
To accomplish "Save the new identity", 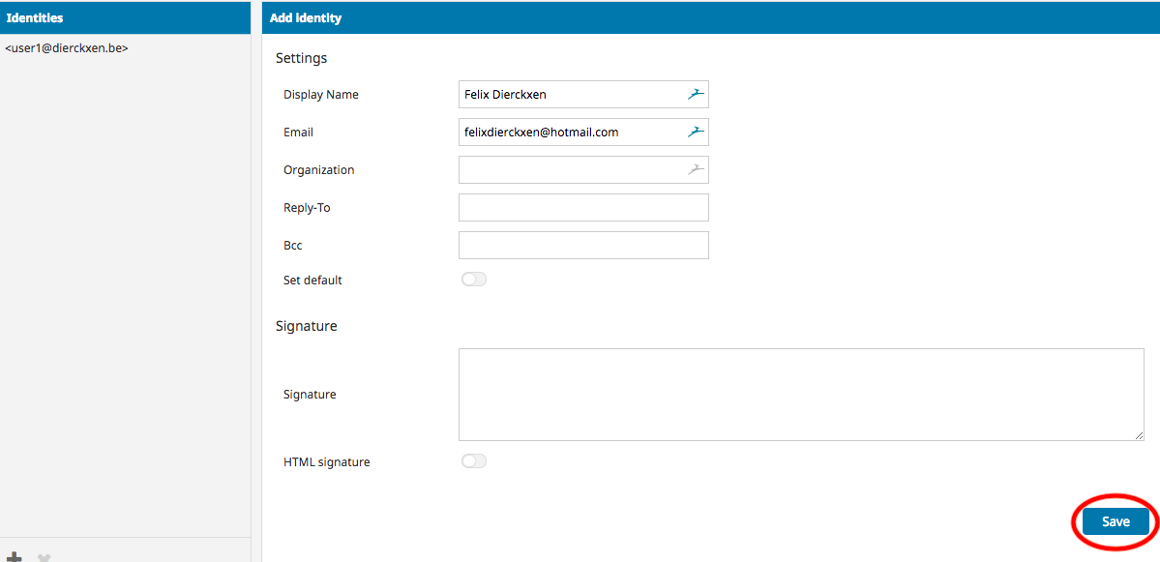I will [x=1115, y=521].
